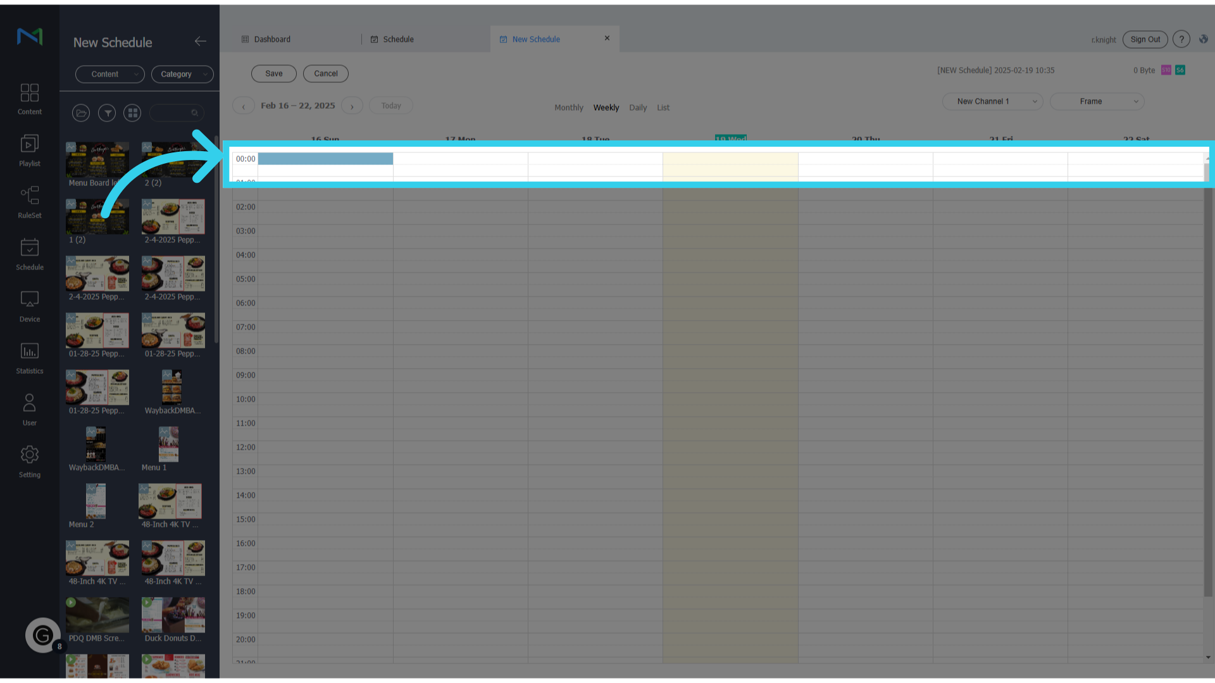Click the filter funnel icon
The height and width of the screenshot is (683, 1215).
click(107, 113)
